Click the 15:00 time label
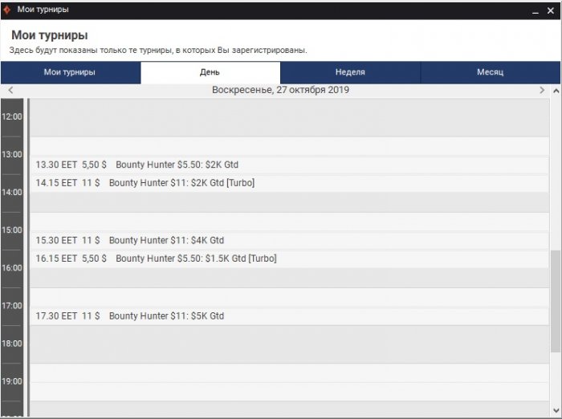 point(12,230)
